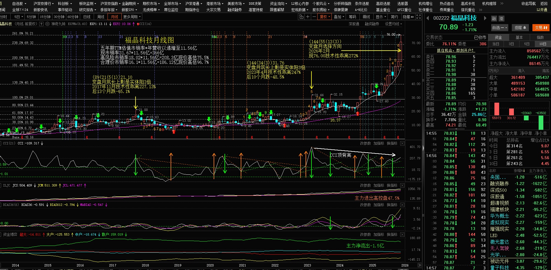Set a price alert with 提醒
The width and height of the screenshot is (551, 270).
[520, 28]
